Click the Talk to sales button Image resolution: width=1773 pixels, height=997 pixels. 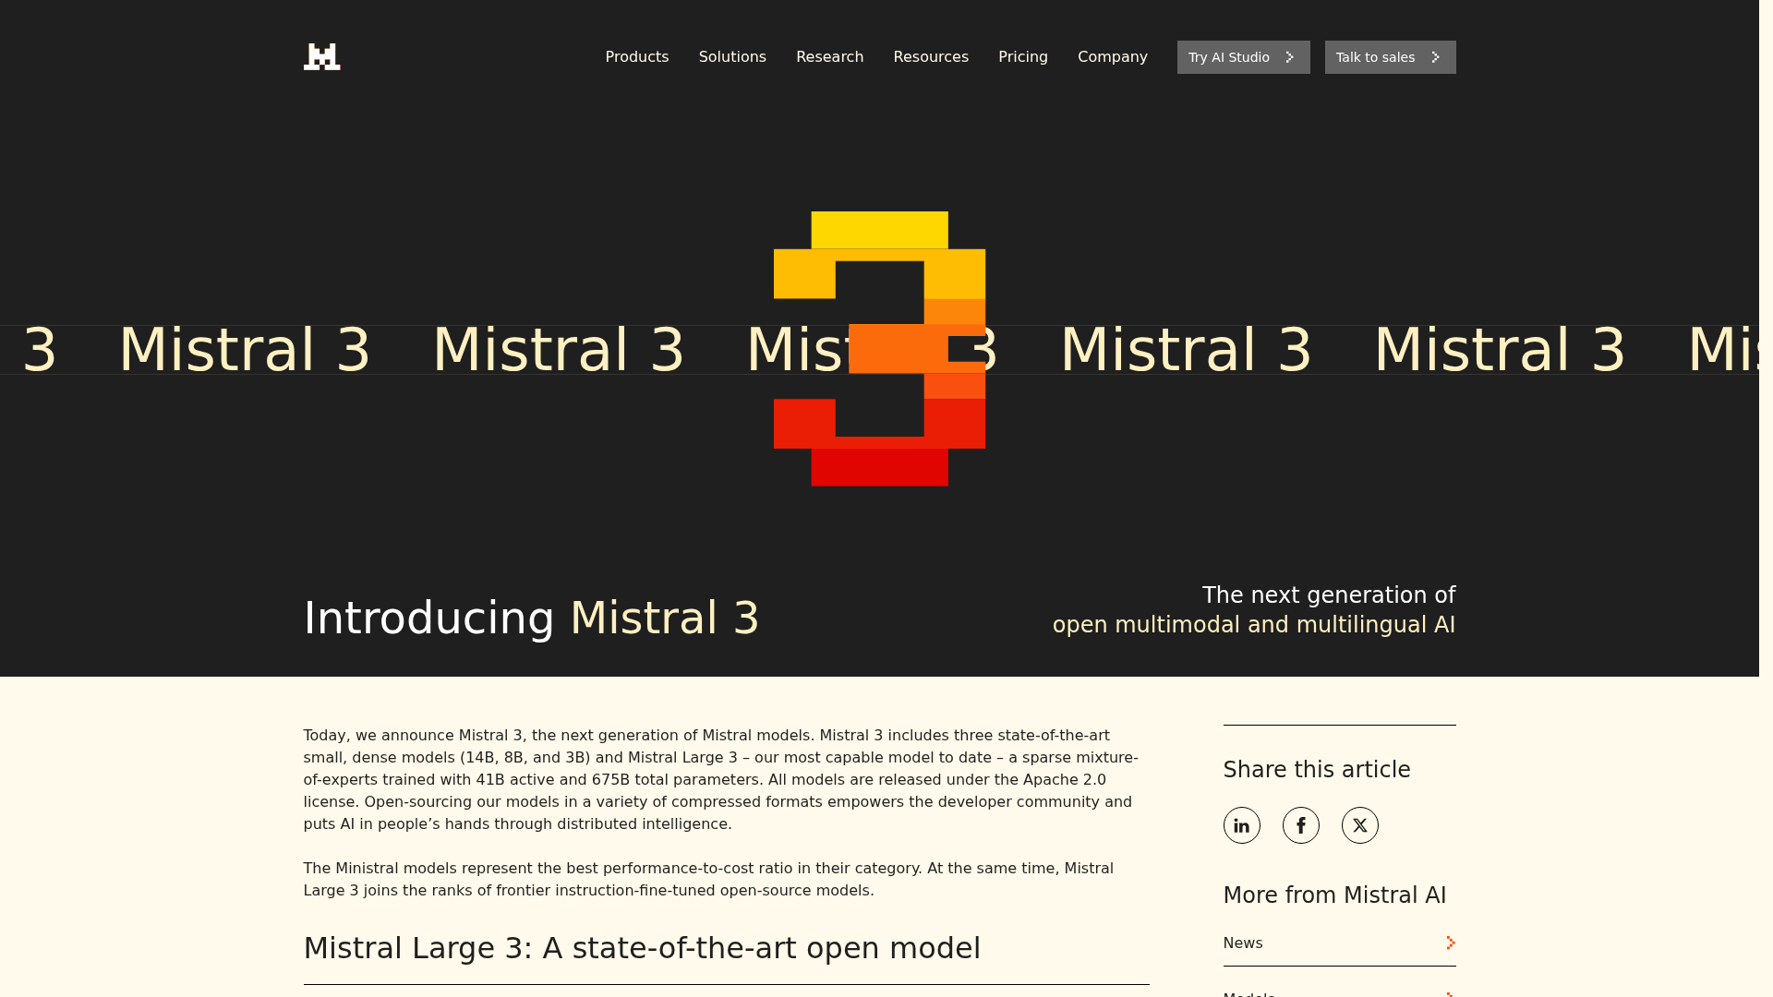[x=1390, y=56]
